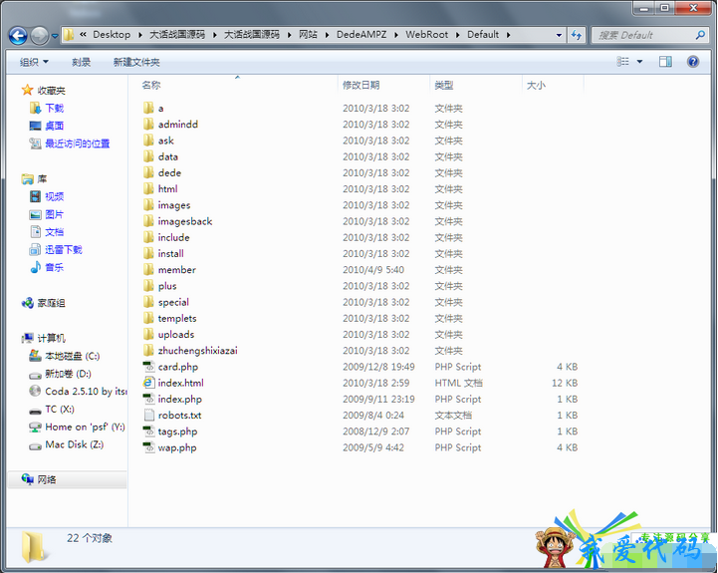Click the Back navigation arrow button
This screenshot has width=718, height=573.
tap(18, 35)
